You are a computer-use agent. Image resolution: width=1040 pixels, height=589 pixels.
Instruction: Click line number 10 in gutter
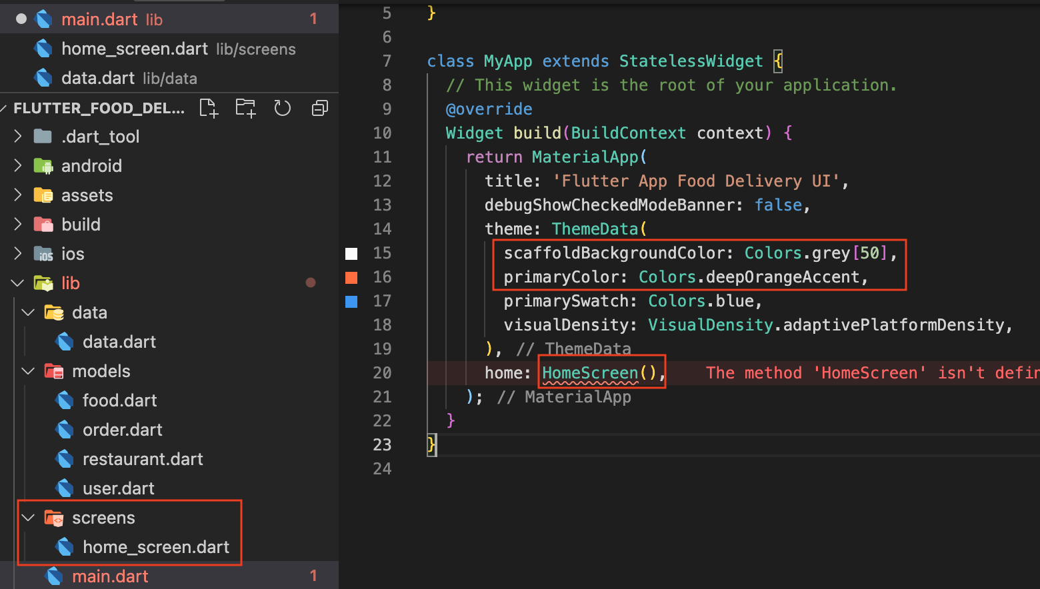click(x=382, y=133)
